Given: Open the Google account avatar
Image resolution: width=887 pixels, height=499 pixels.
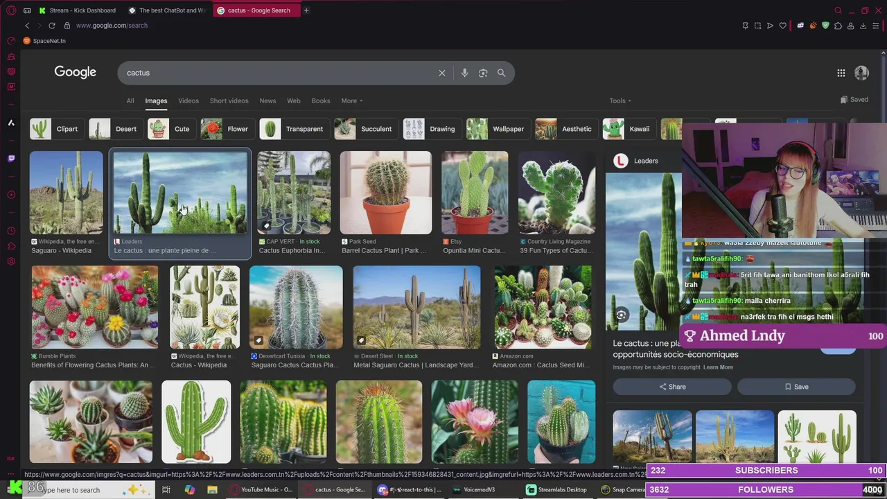Looking at the screenshot, I should pyautogui.click(x=861, y=73).
